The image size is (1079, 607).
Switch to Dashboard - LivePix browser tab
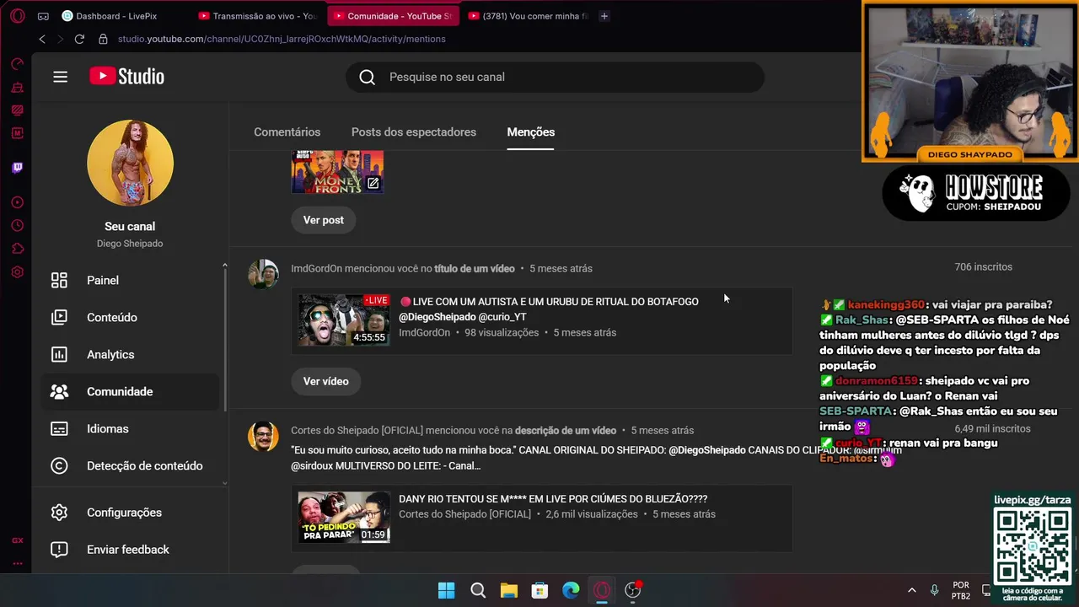click(117, 16)
